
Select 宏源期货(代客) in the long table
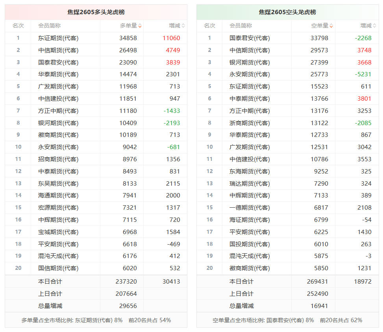click(58, 208)
